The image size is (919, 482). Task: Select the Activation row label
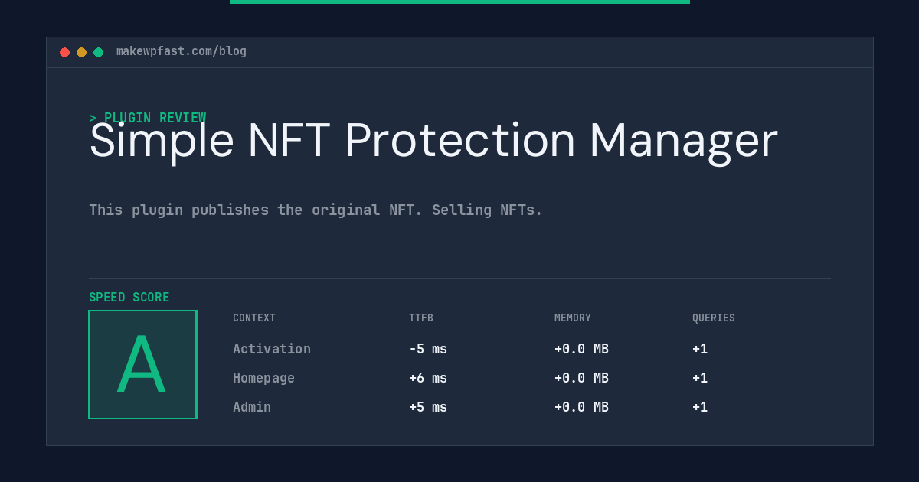[272, 349]
